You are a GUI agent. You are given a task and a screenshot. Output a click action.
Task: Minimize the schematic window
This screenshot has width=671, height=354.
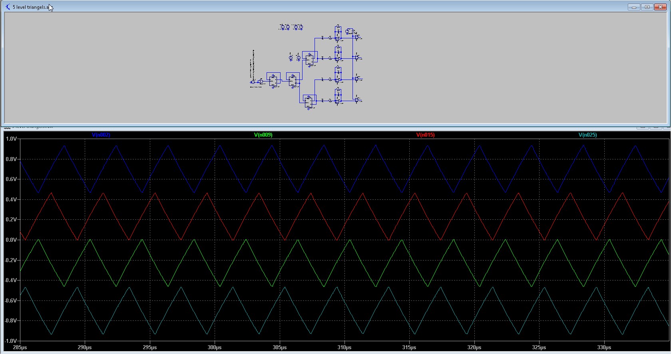pos(634,7)
